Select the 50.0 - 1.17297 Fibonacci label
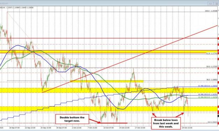 coord(212,67)
